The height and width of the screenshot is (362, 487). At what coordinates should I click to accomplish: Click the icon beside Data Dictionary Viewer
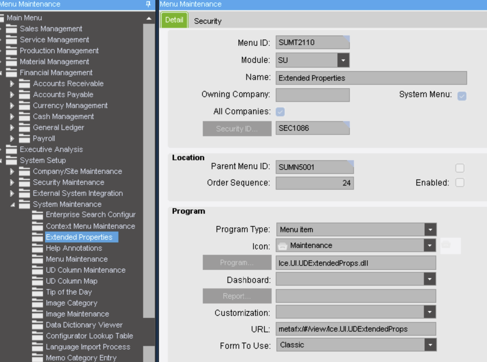pyautogui.click(x=37, y=325)
